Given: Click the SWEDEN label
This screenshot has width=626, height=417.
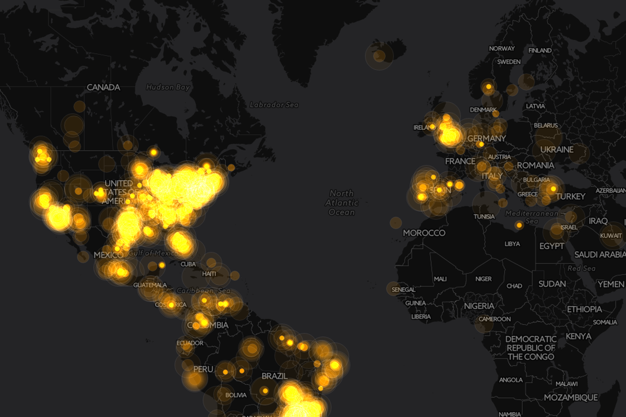Looking at the screenshot, I should pos(509,62).
